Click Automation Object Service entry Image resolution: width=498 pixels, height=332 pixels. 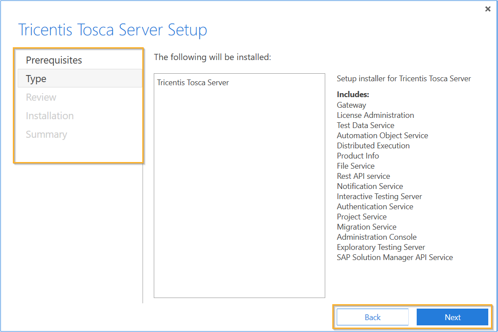382,136
